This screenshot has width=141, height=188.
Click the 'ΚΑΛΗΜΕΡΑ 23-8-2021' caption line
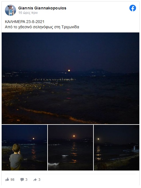[x=25, y=22]
